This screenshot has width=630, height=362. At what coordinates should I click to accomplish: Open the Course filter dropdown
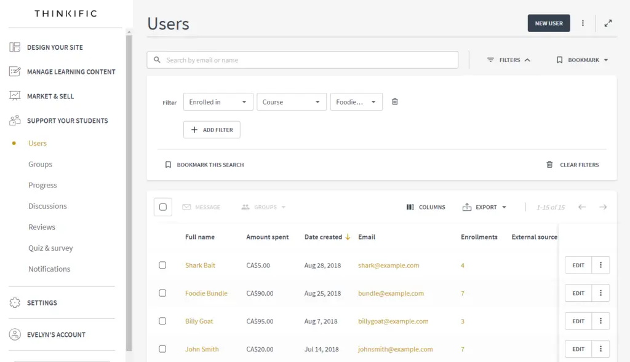(291, 102)
